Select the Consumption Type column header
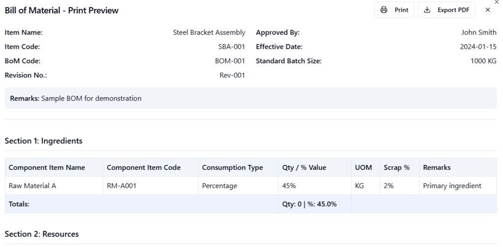The image size is (503, 247). 232,167
